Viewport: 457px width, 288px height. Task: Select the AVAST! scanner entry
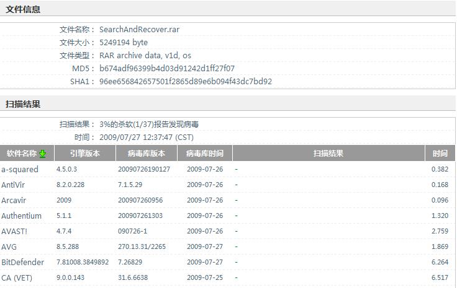[15, 231]
